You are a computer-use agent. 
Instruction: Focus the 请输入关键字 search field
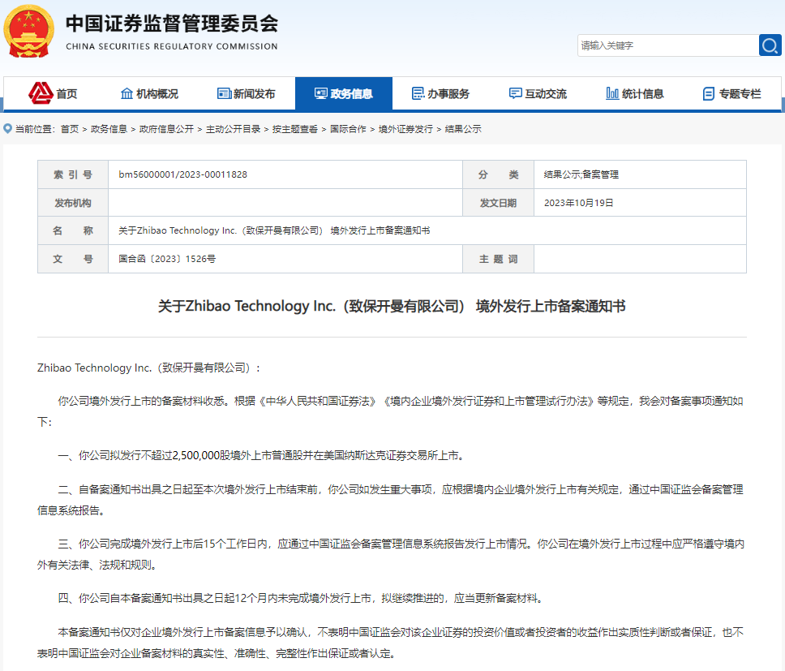tap(668, 45)
